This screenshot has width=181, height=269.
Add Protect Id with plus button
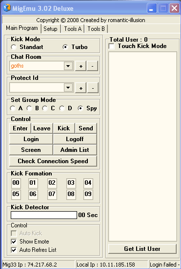pos(81,88)
